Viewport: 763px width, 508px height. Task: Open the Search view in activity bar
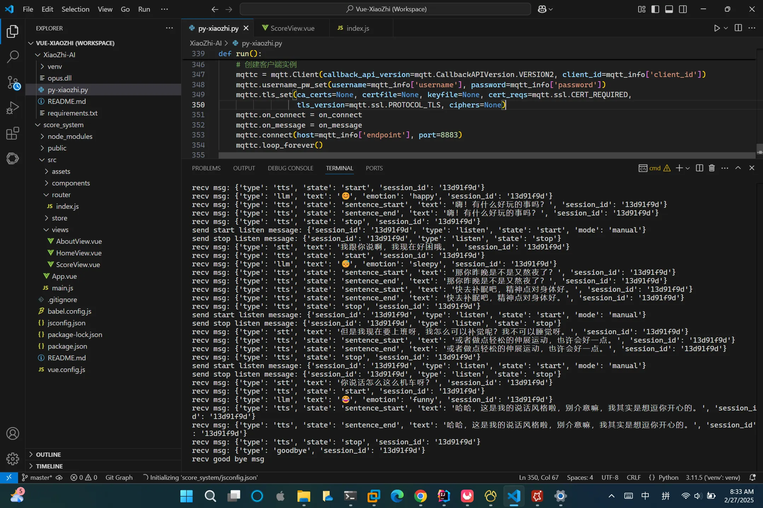[x=13, y=57]
